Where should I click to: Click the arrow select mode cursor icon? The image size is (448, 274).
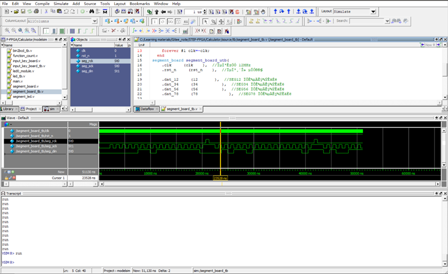click(x=206, y=21)
